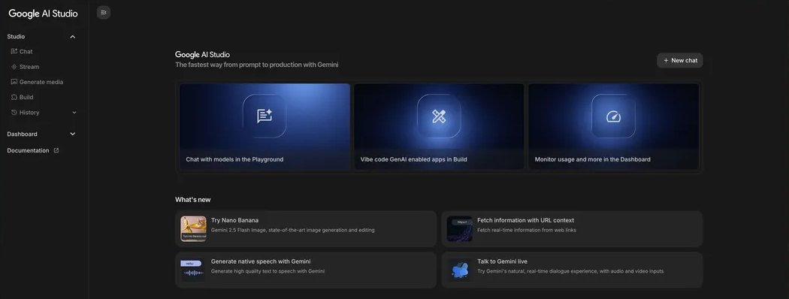Viewport: 789px width, 299px height.
Task: Open Chat from the sidebar
Action: [x=26, y=51]
